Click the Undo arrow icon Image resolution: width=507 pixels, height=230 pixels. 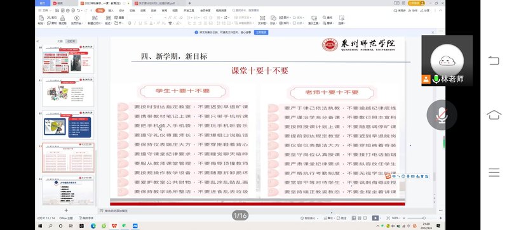(x=79, y=11)
